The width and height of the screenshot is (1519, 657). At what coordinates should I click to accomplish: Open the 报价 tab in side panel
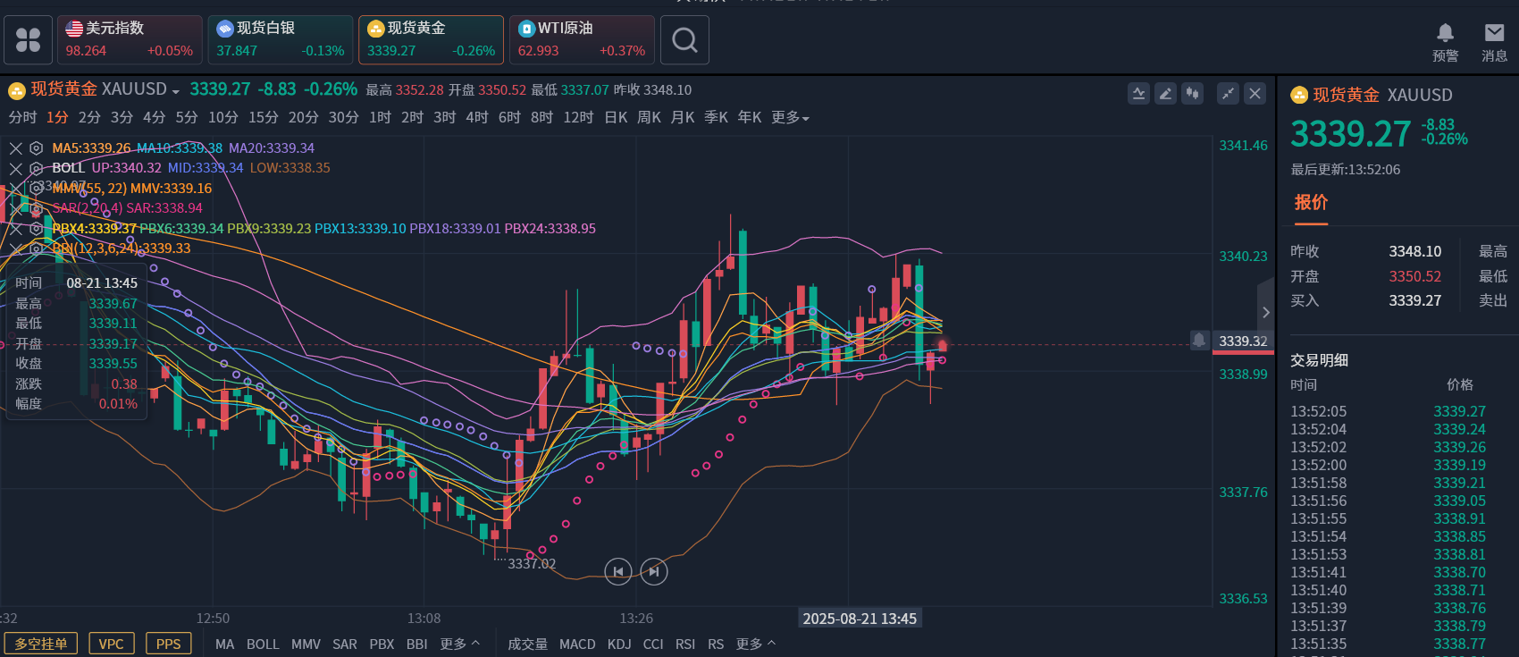click(x=1311, y=203)
